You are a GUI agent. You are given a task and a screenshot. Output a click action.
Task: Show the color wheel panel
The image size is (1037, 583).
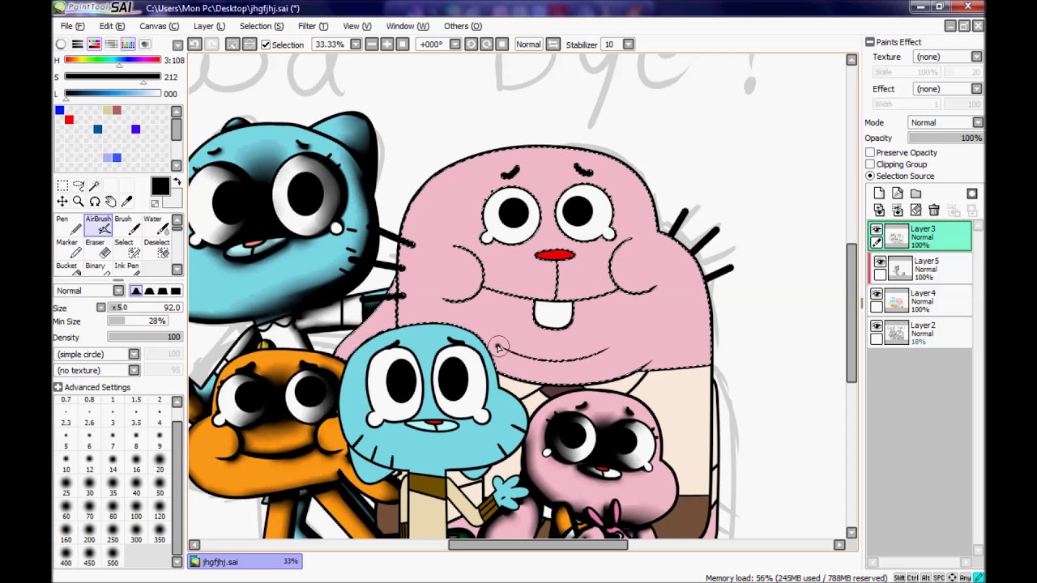pos(61,45)
